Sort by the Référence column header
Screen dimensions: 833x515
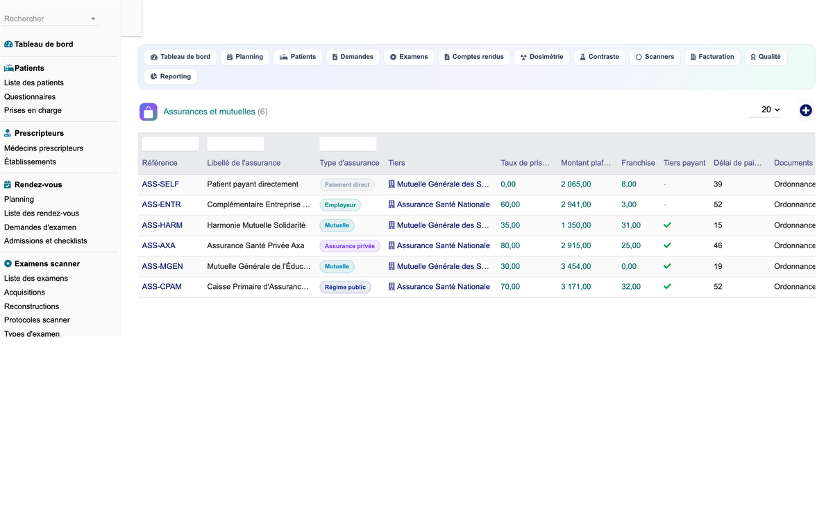(160, 163)
